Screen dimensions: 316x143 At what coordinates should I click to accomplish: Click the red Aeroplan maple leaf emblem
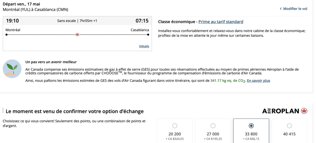pos(304,111)
